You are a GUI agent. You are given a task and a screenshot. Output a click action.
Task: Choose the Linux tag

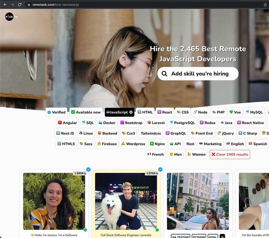click(x=86, y=133)
